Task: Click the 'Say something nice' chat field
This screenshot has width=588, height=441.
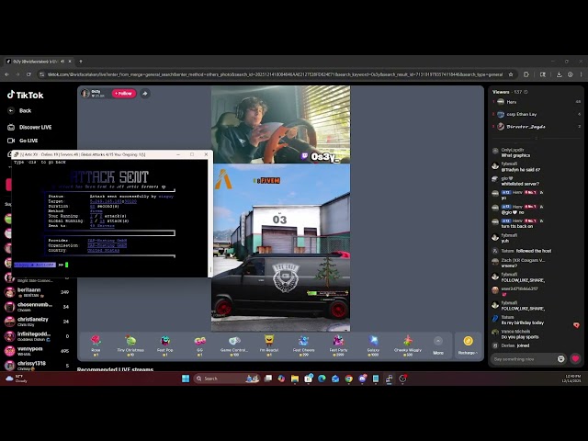Action: [x=523, y=359]
